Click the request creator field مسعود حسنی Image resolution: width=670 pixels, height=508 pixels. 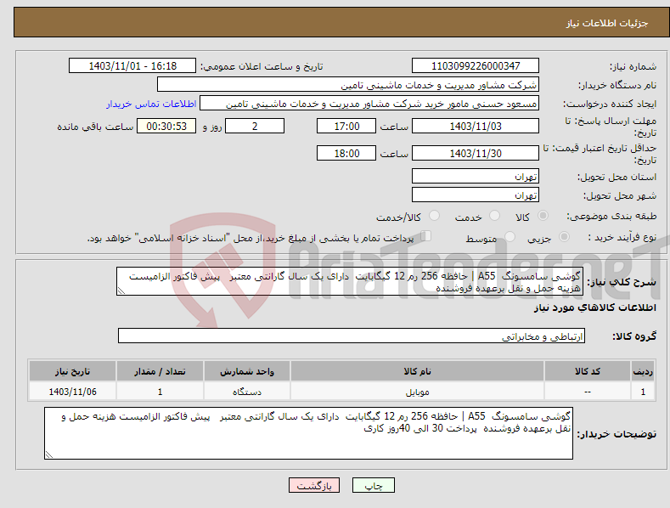(369, 104)
